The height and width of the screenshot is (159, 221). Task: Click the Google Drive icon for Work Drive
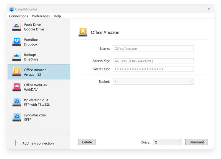(16, 27)
